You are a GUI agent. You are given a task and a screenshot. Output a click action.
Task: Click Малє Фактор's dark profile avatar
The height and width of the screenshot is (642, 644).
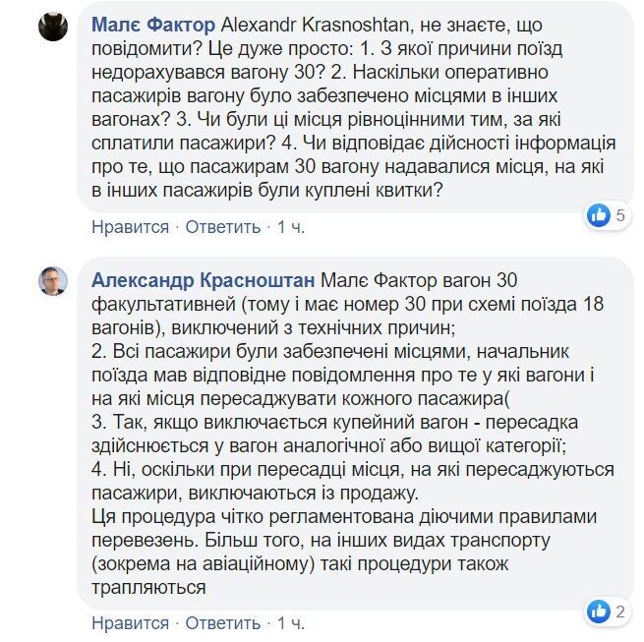53,27
